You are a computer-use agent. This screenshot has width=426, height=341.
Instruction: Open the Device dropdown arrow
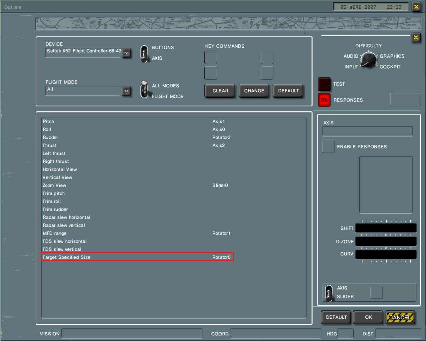pos(126,53)
